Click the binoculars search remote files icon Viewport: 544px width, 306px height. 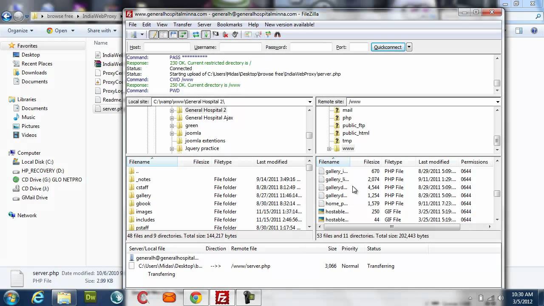coord(278,34)
